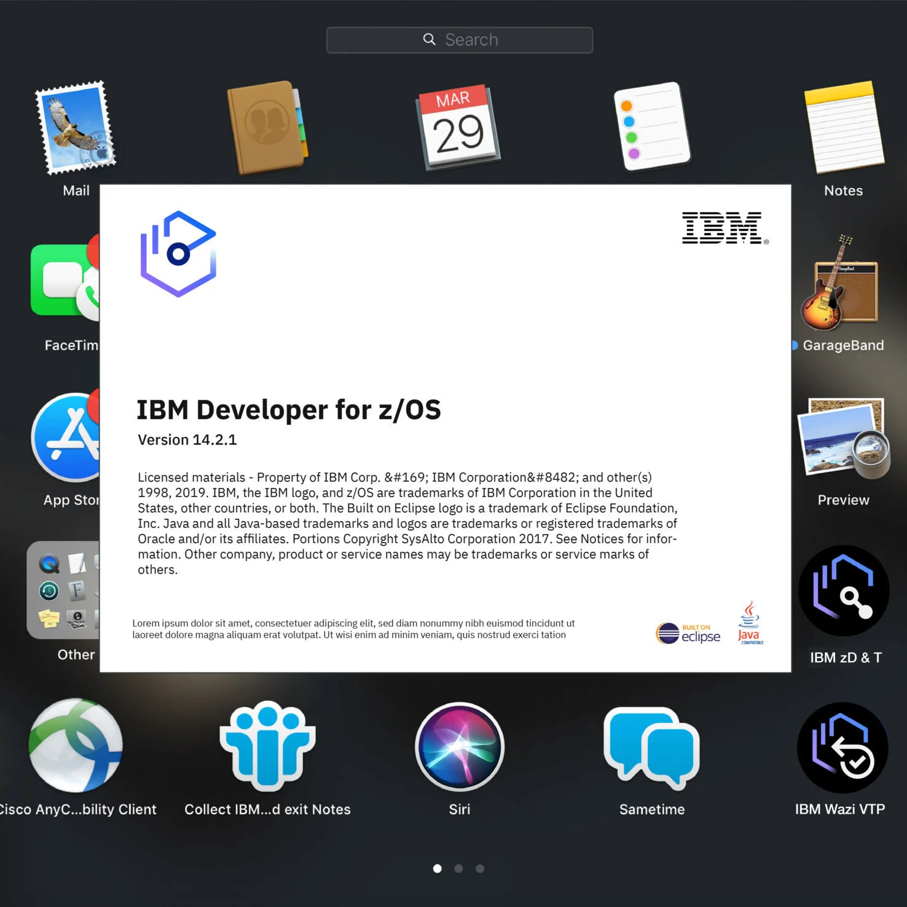907x907 pixels.
Task: Open the Contacts address book icon
Action: (268, 128)
